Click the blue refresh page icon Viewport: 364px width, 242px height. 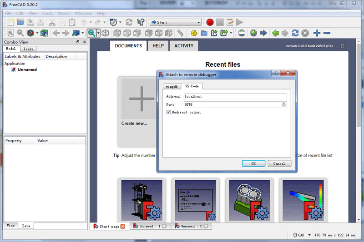click(x=295, y=33)
